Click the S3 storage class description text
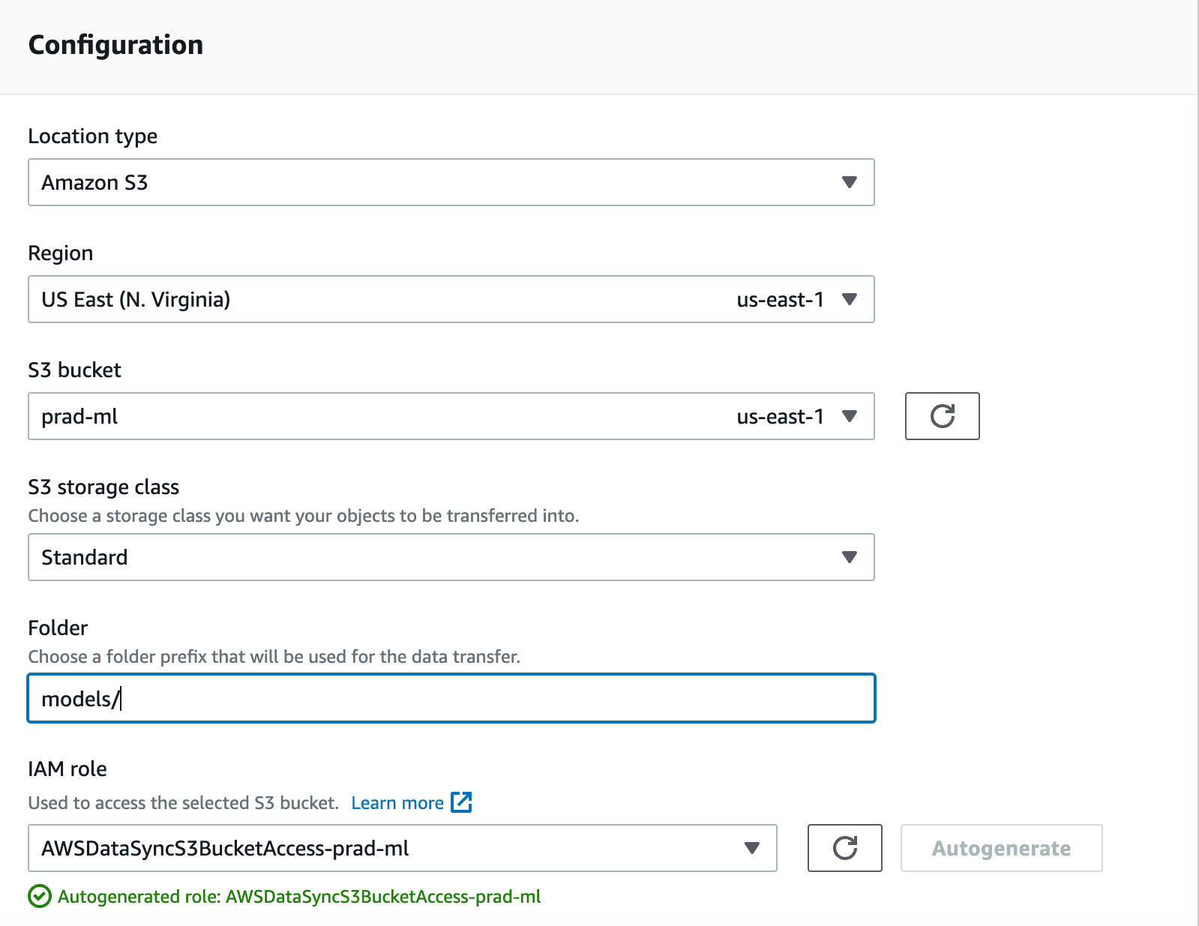The image size is (1199, 926). click(x=304, y=516)
